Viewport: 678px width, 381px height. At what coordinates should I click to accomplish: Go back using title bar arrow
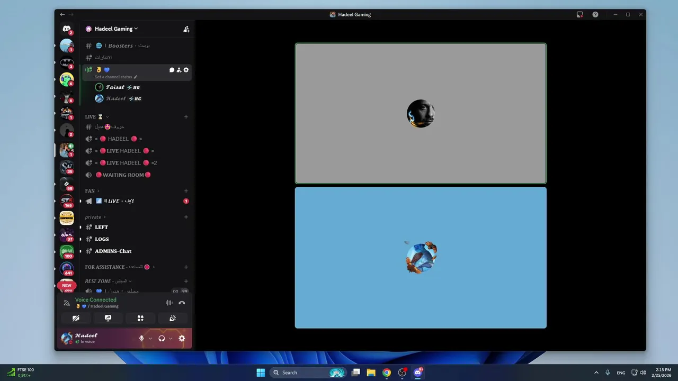[63, 14]
